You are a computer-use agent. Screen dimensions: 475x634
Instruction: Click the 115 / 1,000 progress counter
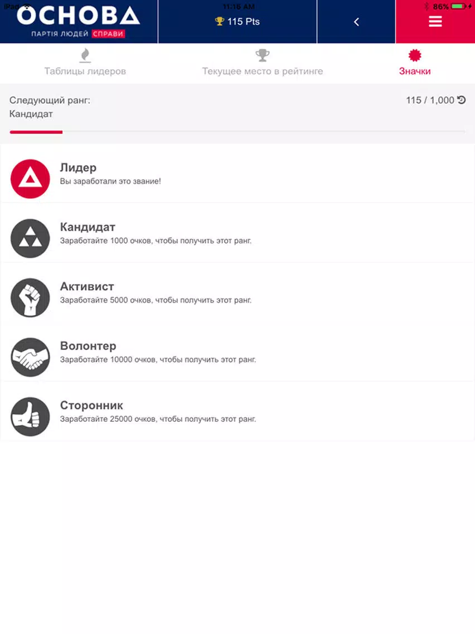(x=430, y=100)
